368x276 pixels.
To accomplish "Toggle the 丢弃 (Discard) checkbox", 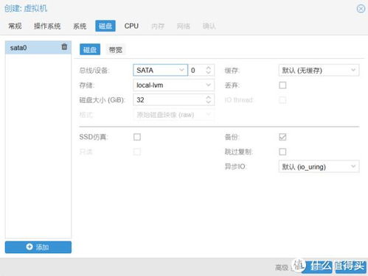I will [282, 85].
